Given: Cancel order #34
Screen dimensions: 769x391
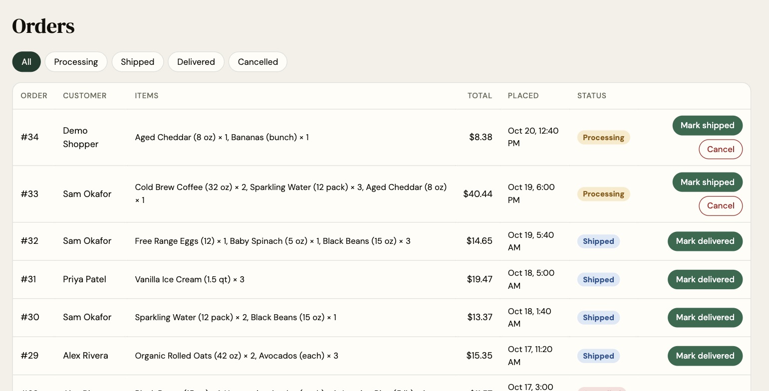Looking at the screenshot, I should coord(721,149).
